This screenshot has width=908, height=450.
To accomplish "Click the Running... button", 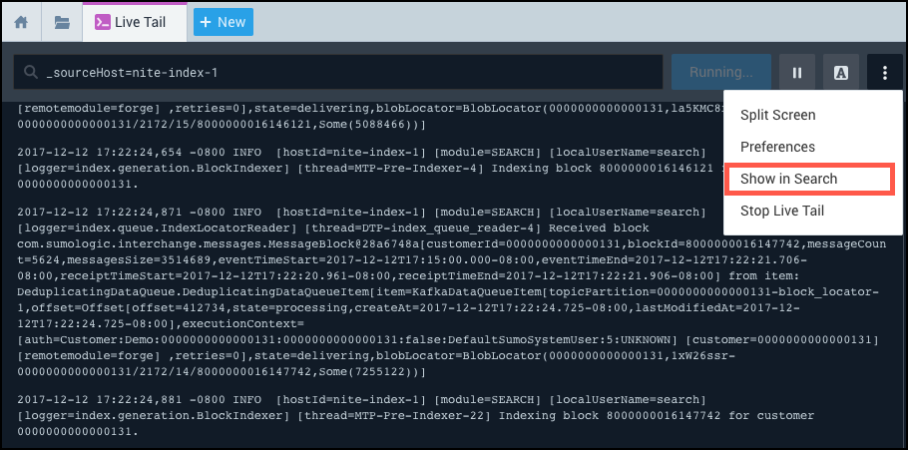I will click(x=720, y=73).
